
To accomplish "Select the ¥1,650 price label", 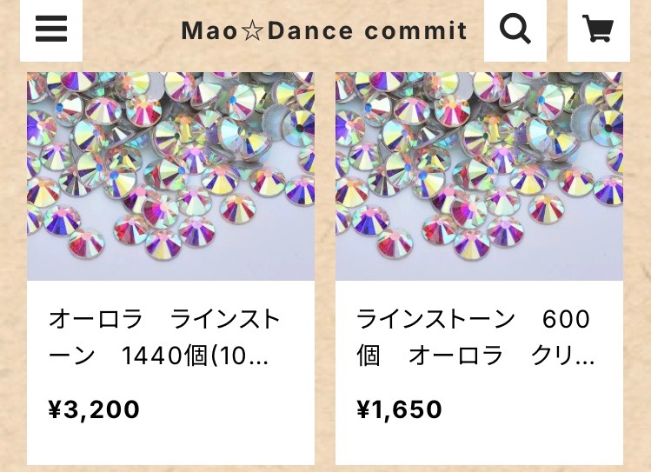I will 400,409.
